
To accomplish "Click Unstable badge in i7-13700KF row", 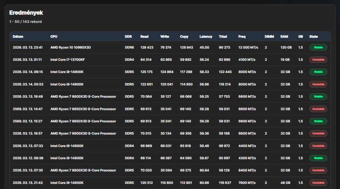I will pyautogui.click(x=318, y=59).
